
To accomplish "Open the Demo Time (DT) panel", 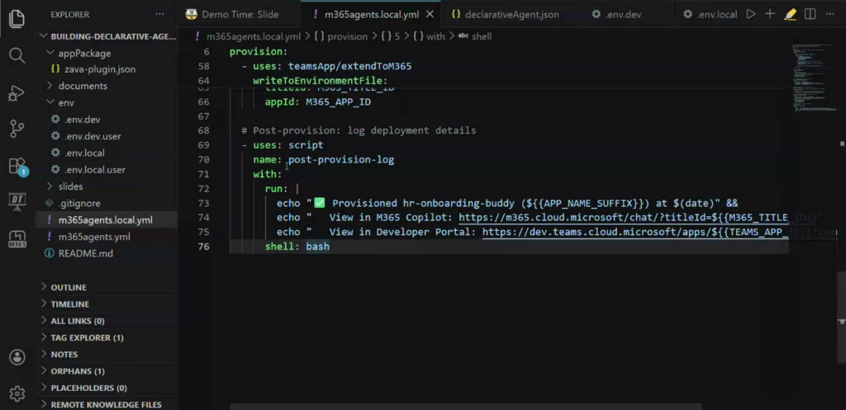I will point(17,202).
